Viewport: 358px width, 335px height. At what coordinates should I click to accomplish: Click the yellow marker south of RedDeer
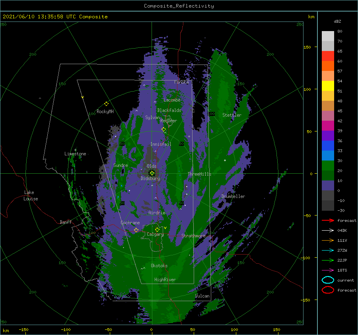163,129
